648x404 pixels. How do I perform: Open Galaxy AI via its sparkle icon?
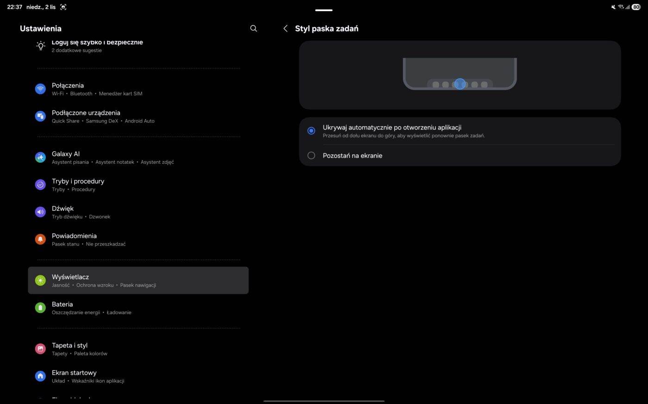(41, 157)
